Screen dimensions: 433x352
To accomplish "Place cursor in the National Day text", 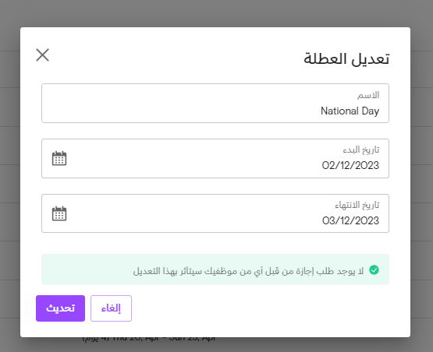I will click(350, 111).
